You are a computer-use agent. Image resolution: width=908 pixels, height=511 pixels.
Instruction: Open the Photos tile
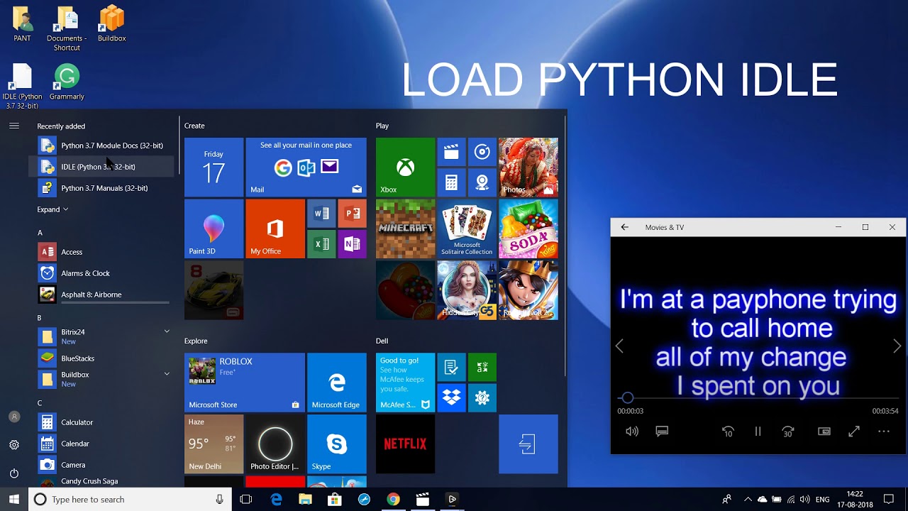tap(528, 167)
